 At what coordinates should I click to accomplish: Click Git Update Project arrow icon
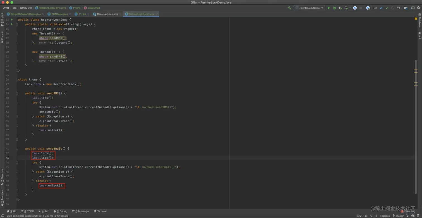click(381, 8)
